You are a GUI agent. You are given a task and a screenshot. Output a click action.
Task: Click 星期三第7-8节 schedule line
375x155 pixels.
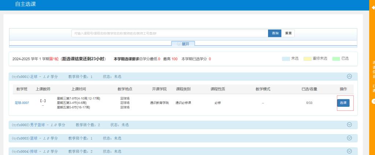point(78,98)
